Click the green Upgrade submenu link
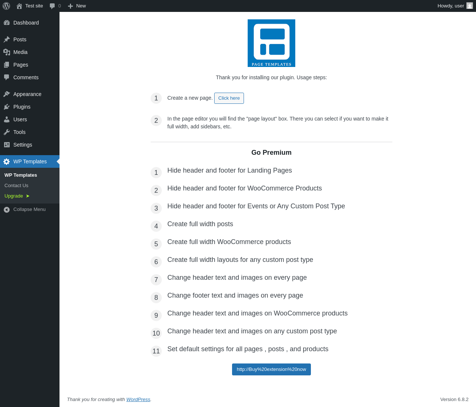Screen dimensions: 476x407 pos(17,196)
